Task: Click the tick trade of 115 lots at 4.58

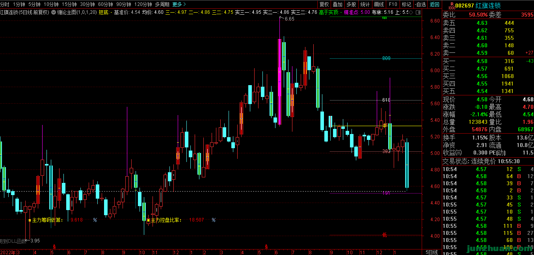Action: 488,233
